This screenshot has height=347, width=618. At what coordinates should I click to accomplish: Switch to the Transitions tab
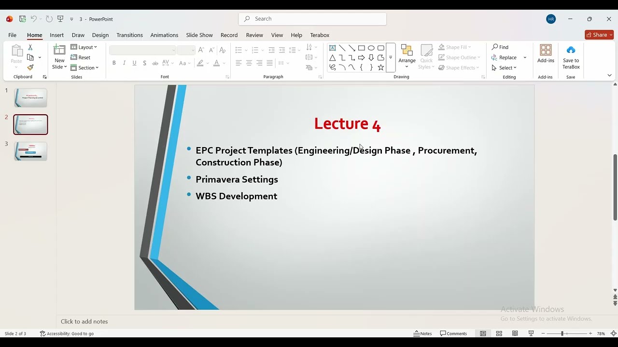(x=129, y=35)
